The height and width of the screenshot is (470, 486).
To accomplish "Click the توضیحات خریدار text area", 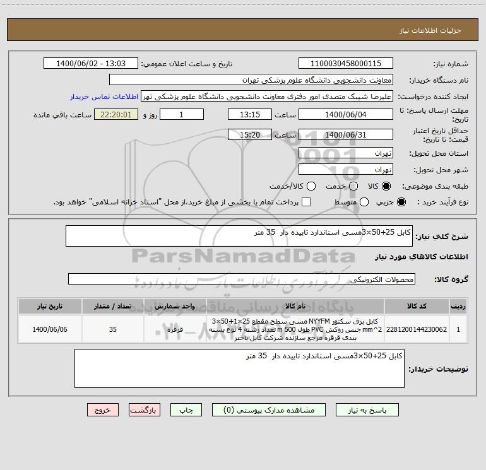I will coord(239,368).
